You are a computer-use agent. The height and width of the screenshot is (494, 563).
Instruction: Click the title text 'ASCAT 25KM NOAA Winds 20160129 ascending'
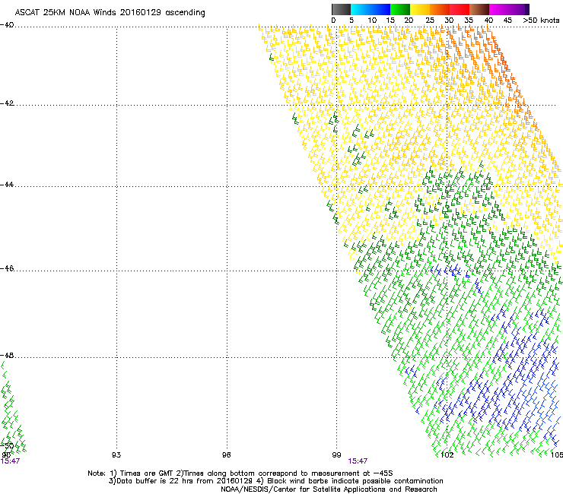[110, 13]
